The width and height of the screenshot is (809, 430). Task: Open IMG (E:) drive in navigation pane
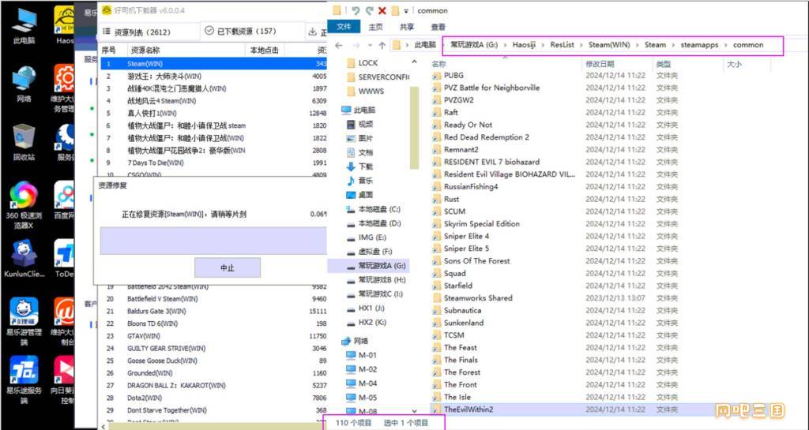point(367,237)
